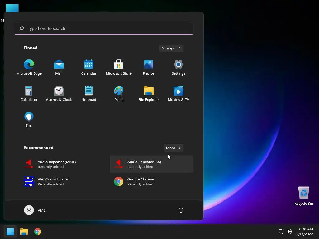Open the Tips app

pyautogui.click(x=29, y=120)
